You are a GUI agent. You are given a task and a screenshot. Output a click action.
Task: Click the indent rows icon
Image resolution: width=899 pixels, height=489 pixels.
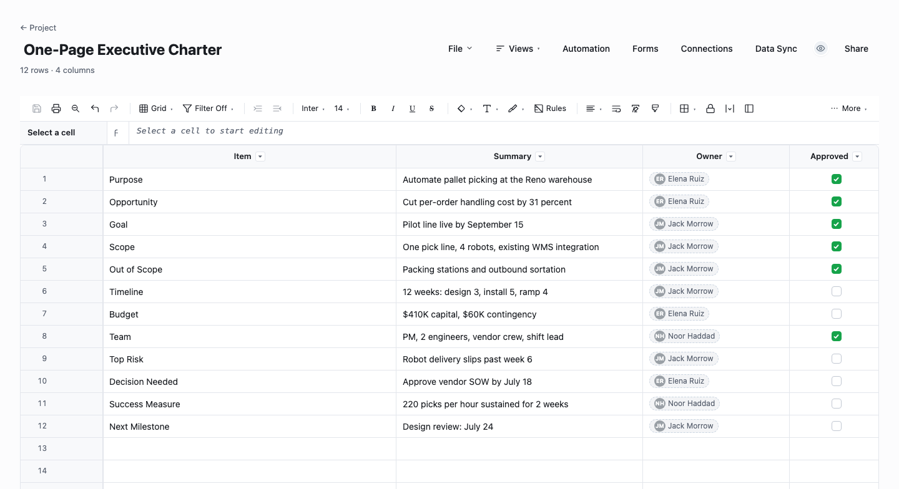tap(258, 109)
